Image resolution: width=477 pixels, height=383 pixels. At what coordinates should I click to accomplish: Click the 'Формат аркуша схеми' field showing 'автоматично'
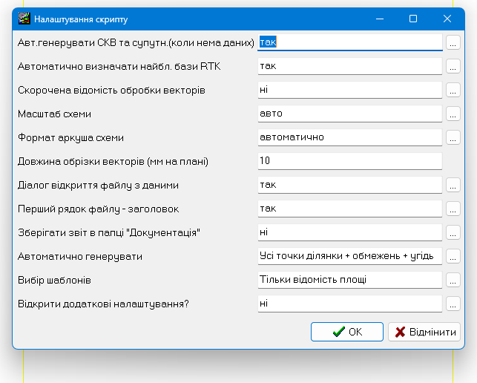349,137
